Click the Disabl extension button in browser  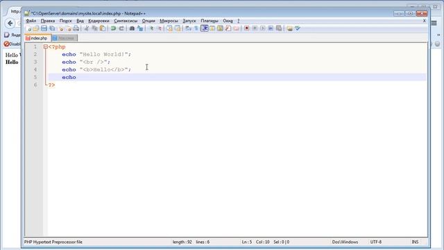click(12, 44)
